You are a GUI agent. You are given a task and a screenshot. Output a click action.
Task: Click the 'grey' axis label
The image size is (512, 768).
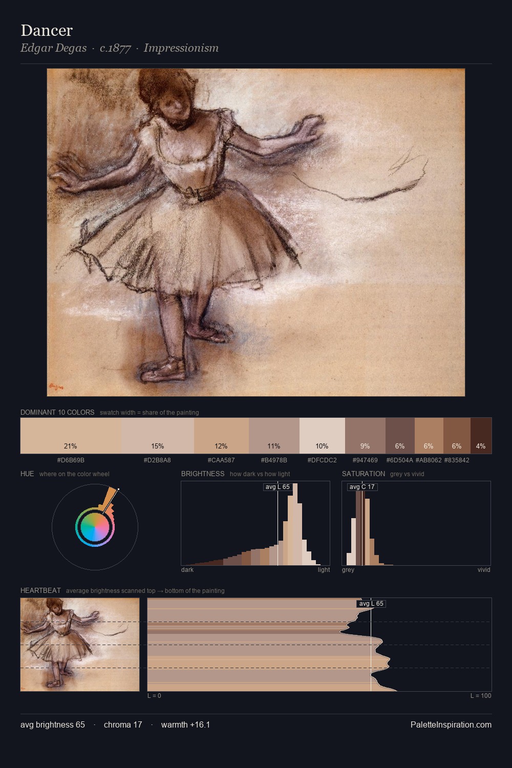coord(348,570)
